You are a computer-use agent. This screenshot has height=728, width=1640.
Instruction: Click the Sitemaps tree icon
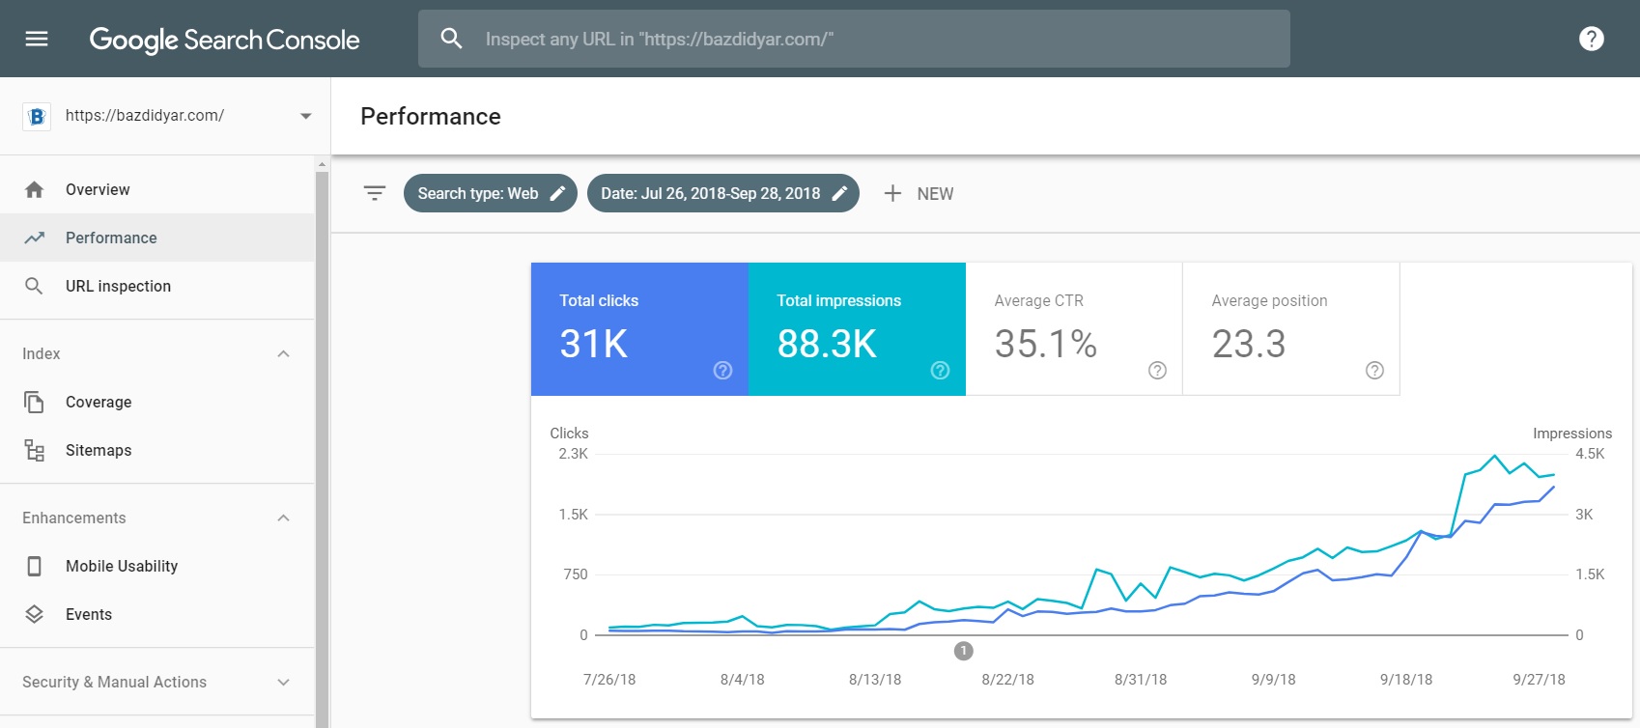coord(34,450)
